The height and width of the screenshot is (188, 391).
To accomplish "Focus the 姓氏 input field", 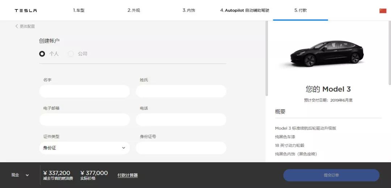I will [181, 91].
